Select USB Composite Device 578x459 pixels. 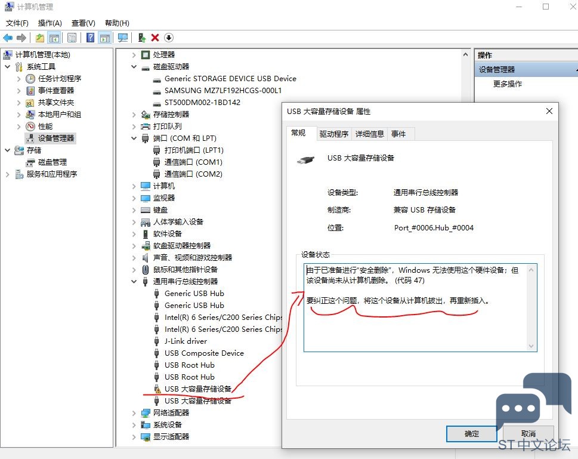(x=204, y=353)
